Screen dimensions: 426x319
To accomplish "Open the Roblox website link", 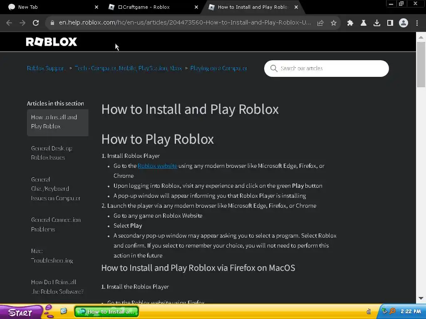I will [157, 166].
